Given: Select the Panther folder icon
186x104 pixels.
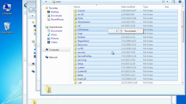Looking at the screenshot, I should [76, 37].
